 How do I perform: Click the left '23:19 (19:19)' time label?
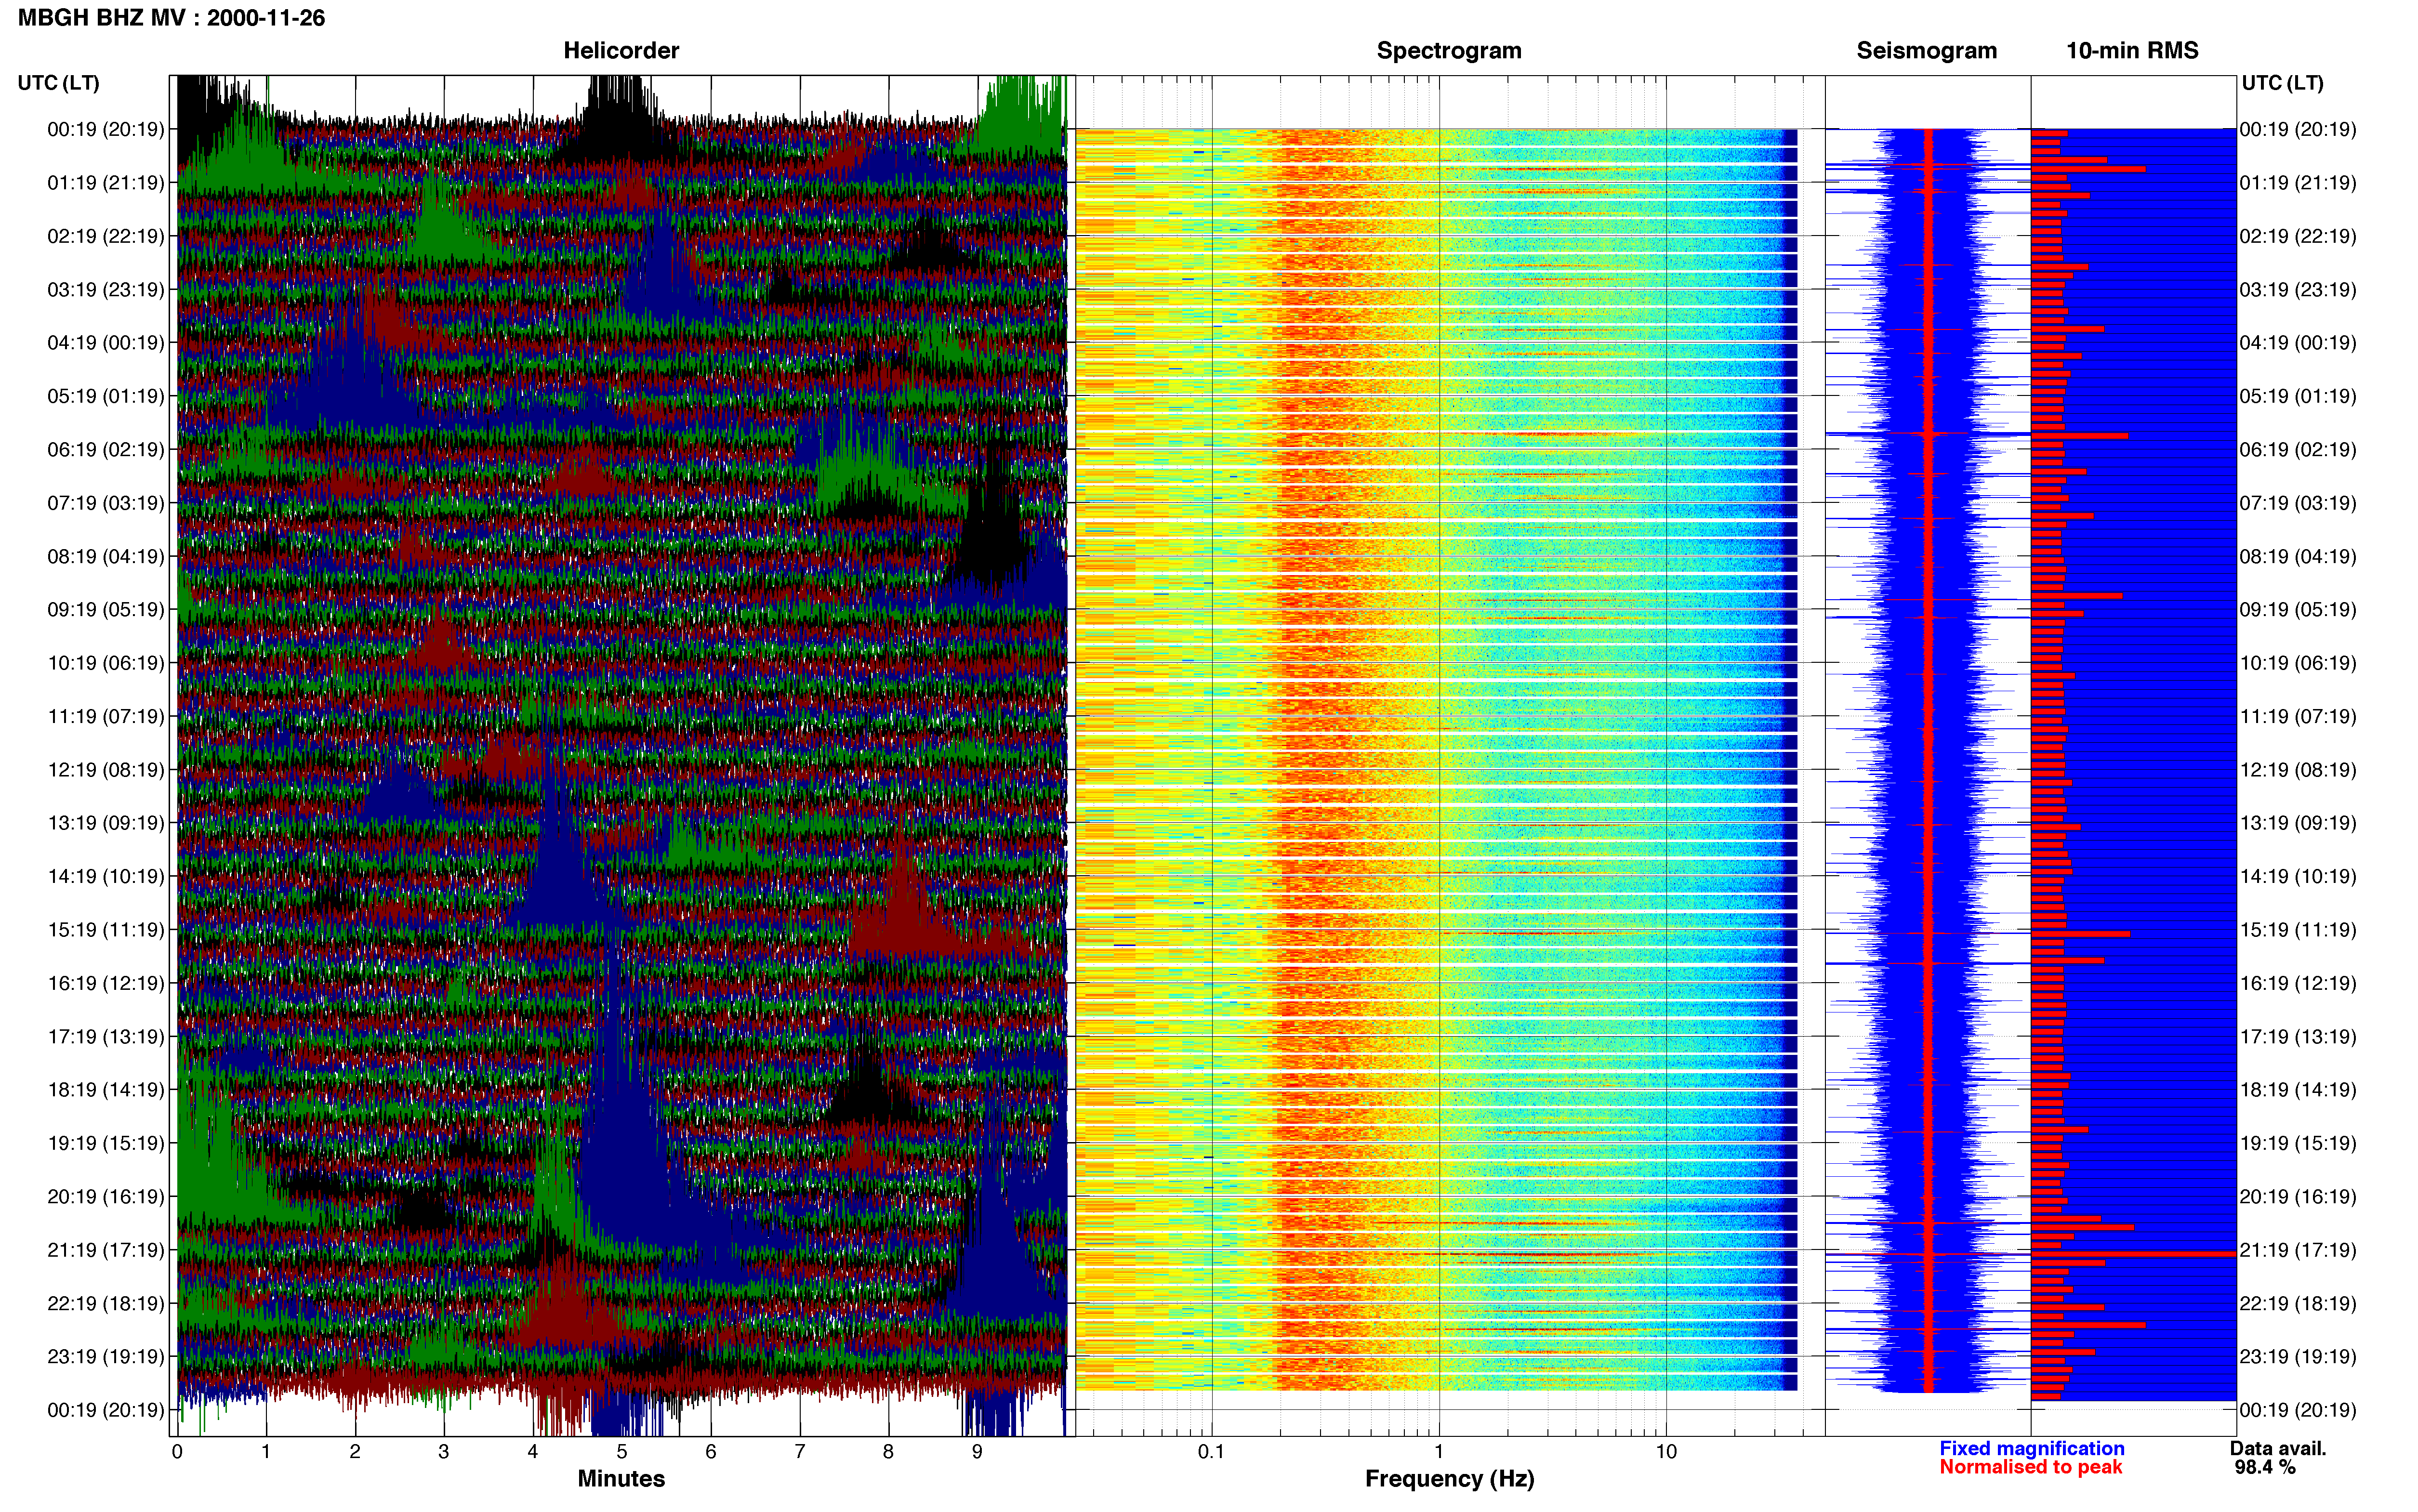point(106,1357)
